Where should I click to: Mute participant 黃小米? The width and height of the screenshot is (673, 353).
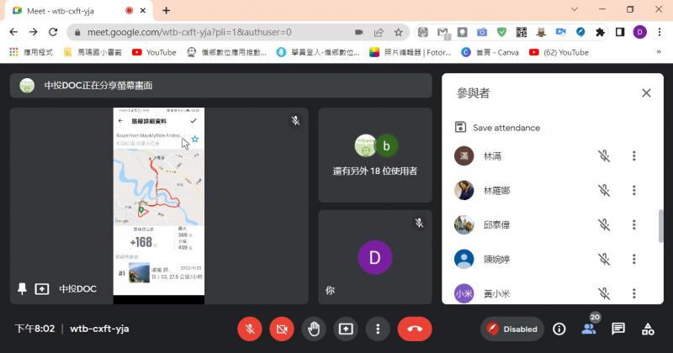(x=604, y=293)
